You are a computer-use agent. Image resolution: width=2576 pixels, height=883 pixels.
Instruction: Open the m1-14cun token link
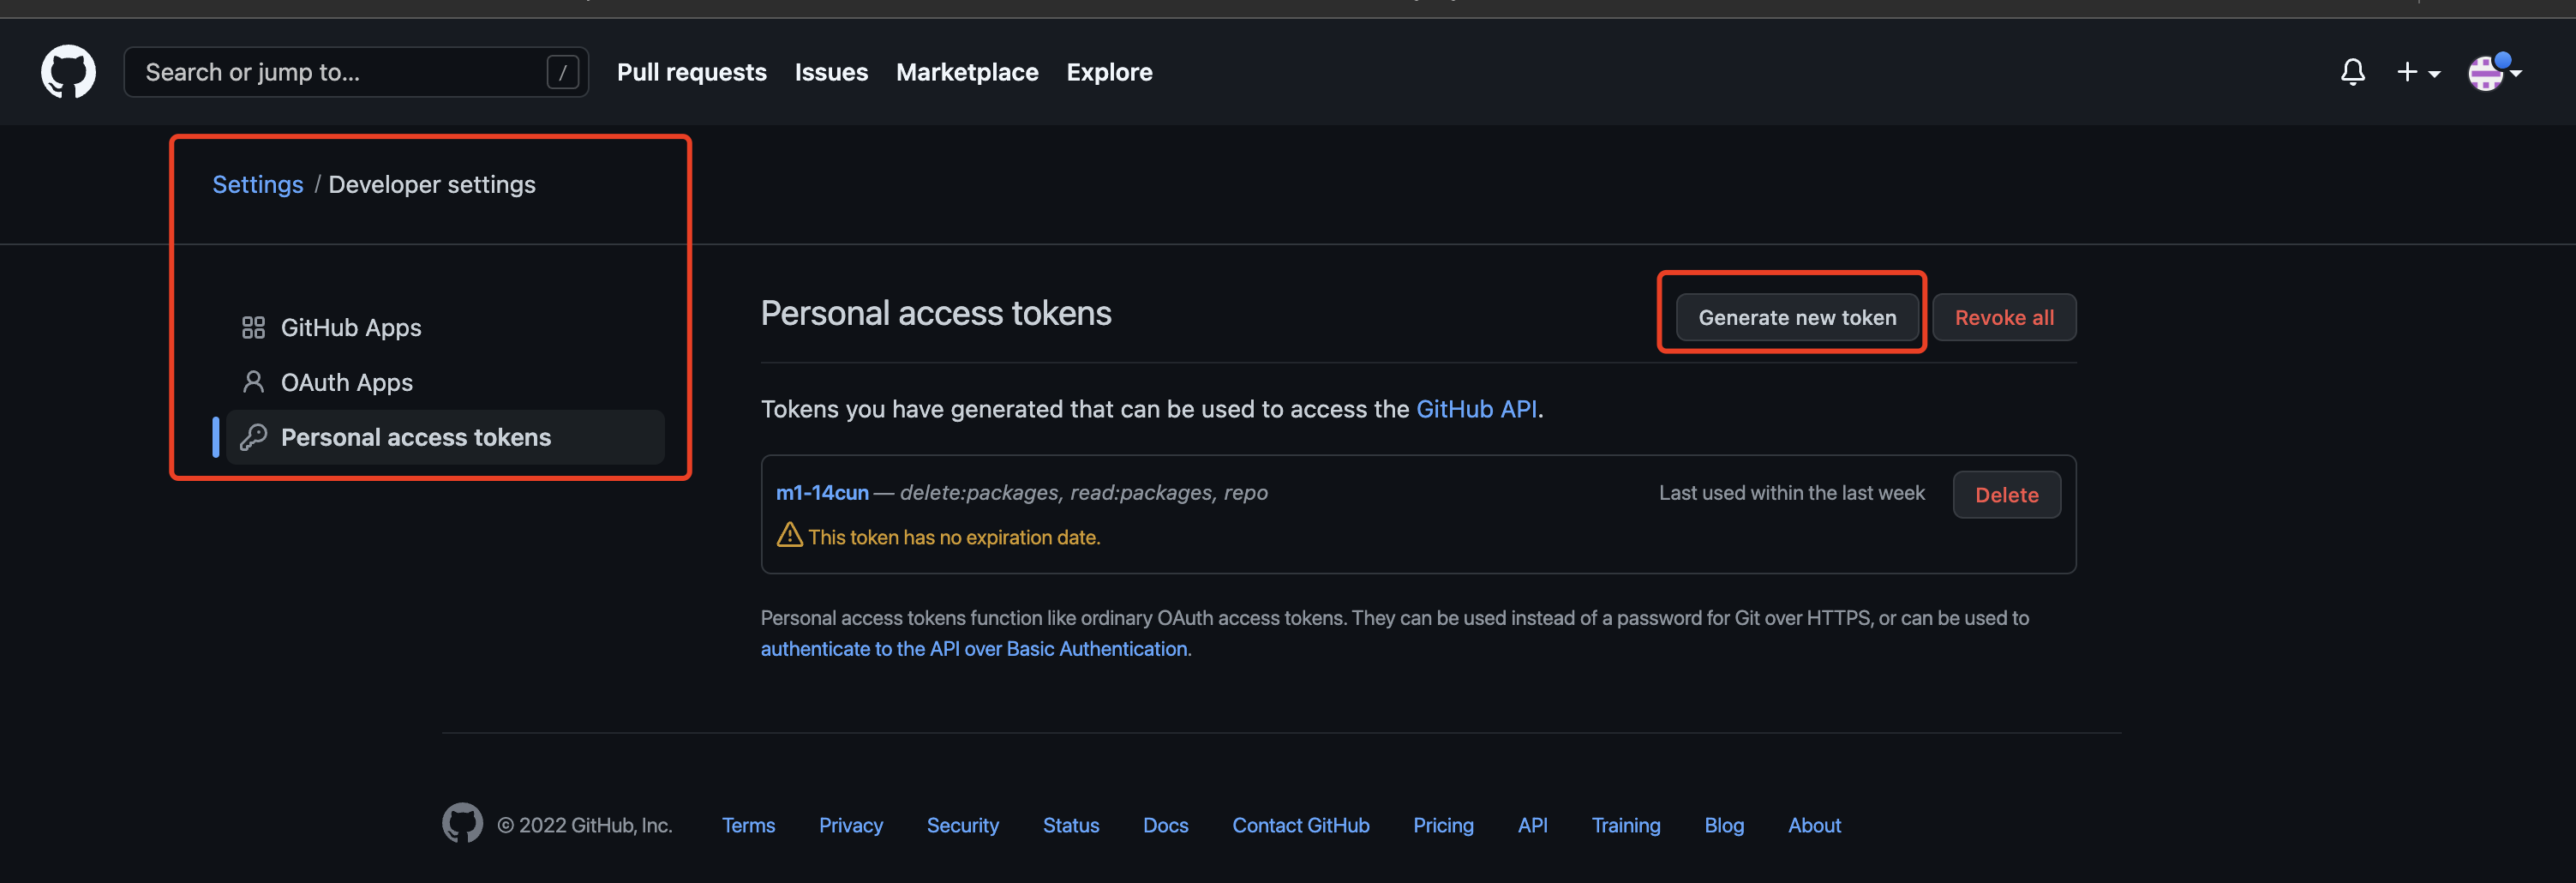tap(822, 492)
